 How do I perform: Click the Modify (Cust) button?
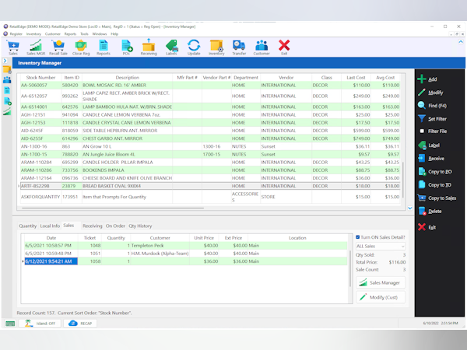tap(379, 298)
